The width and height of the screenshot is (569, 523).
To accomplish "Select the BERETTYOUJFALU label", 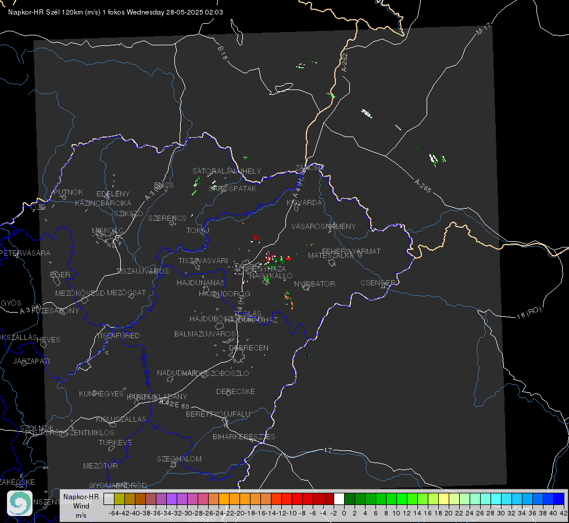I will [x=218, y=414].
